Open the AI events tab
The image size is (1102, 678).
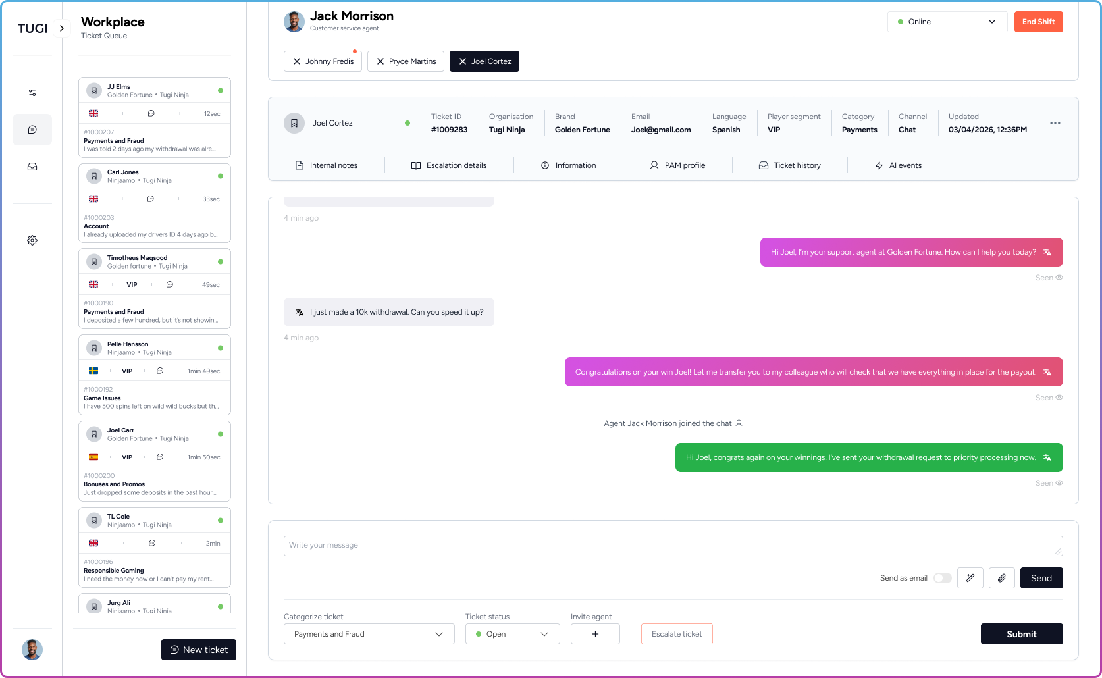[899, 165]
